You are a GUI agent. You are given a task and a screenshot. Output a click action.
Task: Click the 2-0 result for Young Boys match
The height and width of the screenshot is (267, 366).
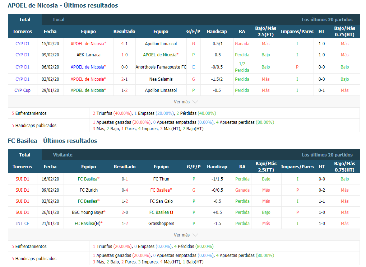point(125,212)
